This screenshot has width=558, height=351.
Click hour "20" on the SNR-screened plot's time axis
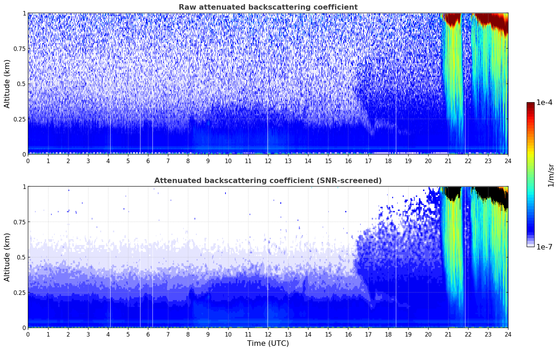point(428,334)
